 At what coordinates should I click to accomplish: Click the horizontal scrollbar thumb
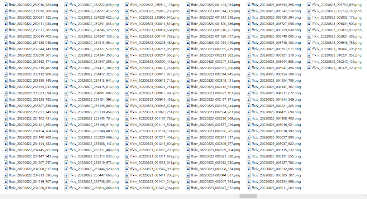tap(248, 196)
